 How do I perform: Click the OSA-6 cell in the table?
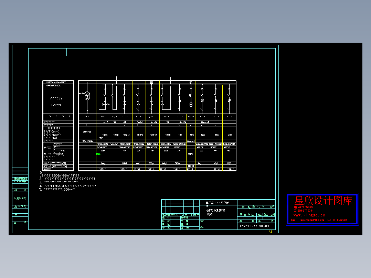click(191, 141)
